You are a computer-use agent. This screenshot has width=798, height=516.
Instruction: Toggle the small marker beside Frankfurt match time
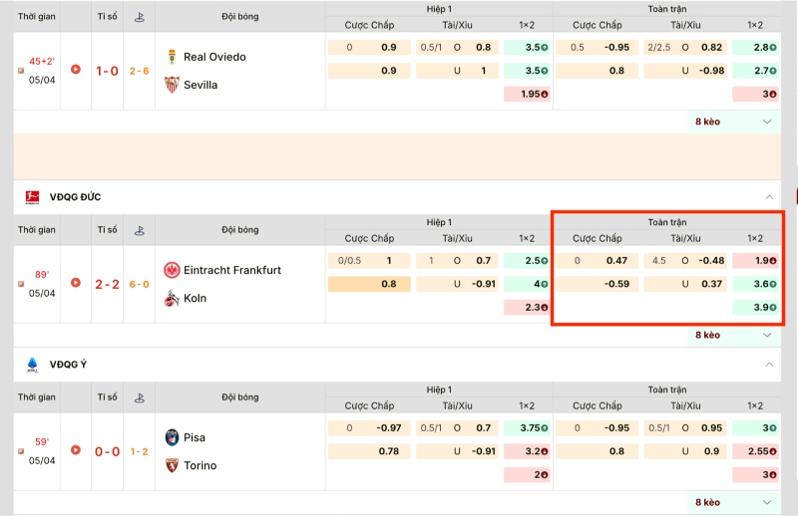(22, 284)
